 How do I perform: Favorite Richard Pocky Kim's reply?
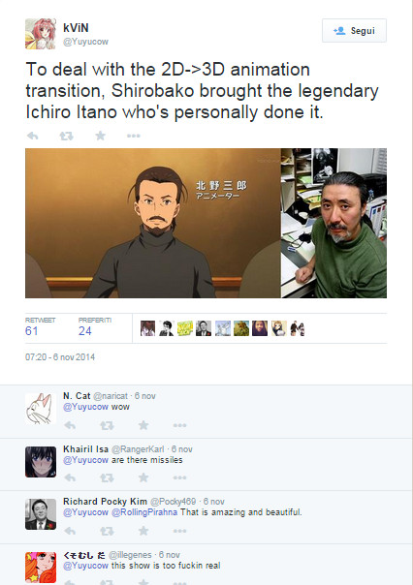point(143,531)
